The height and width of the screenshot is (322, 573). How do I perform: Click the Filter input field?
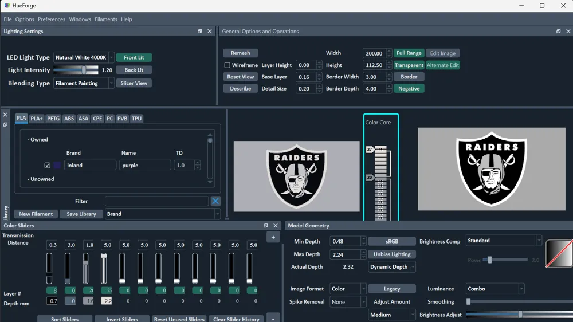[157, 201]
